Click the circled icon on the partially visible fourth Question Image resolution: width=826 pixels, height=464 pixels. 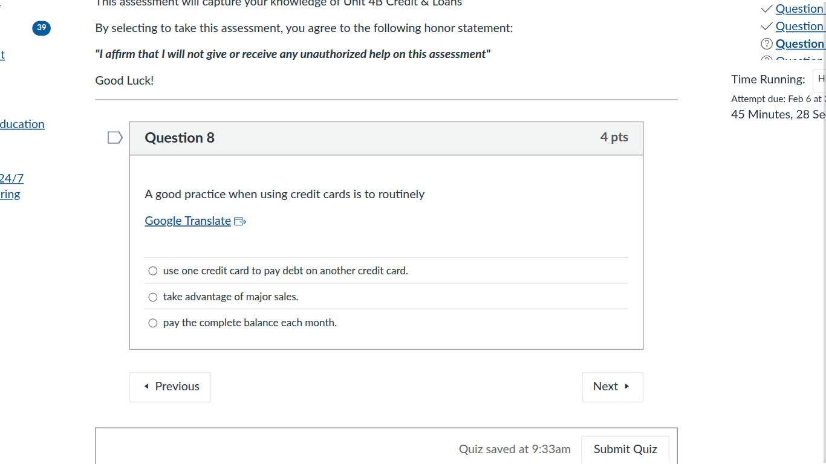click(x=767, y=60)
